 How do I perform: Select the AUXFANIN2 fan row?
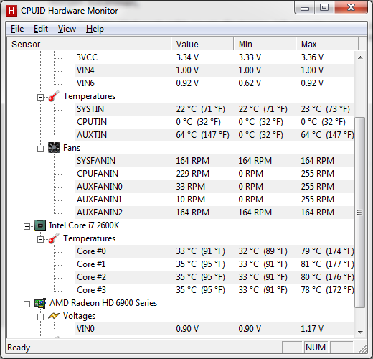point(214,213)
